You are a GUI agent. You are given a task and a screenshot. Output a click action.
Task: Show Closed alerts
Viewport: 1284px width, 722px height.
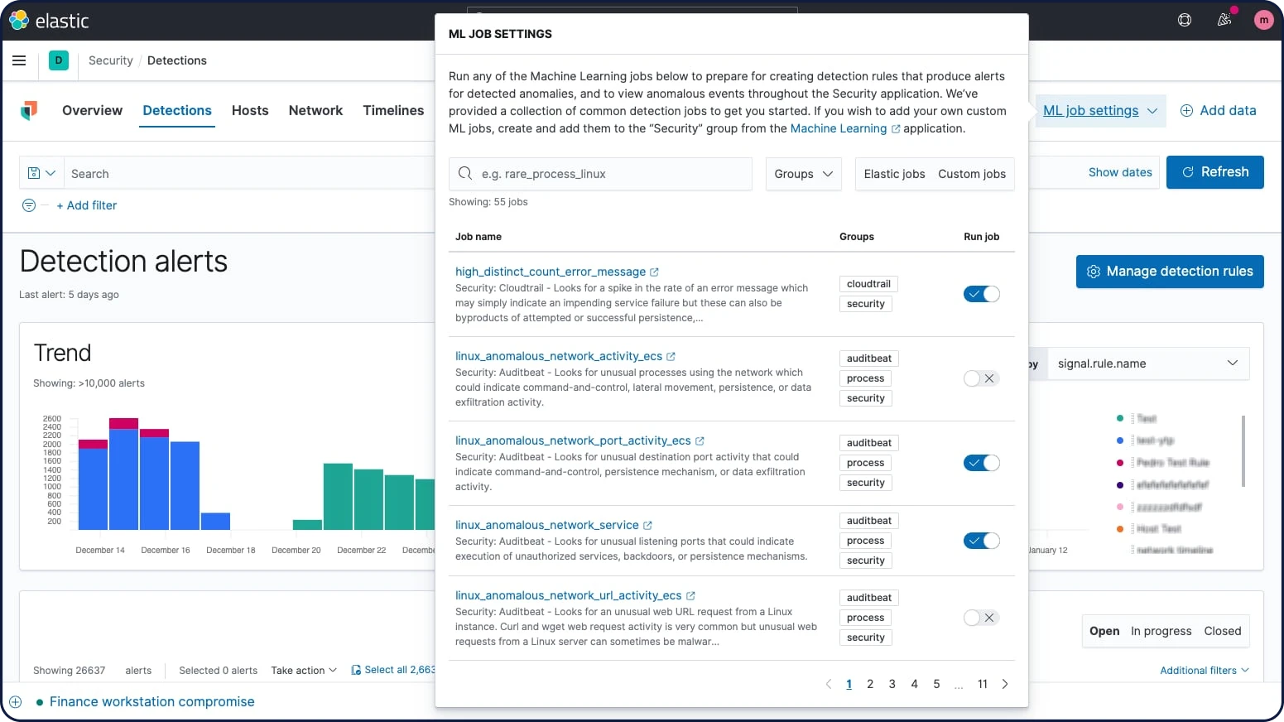pyautogui.click(x=1223, y=631)
